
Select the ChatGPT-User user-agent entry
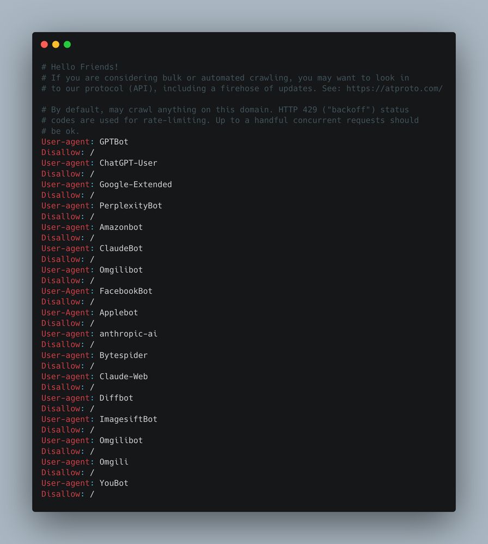point(99,163)
